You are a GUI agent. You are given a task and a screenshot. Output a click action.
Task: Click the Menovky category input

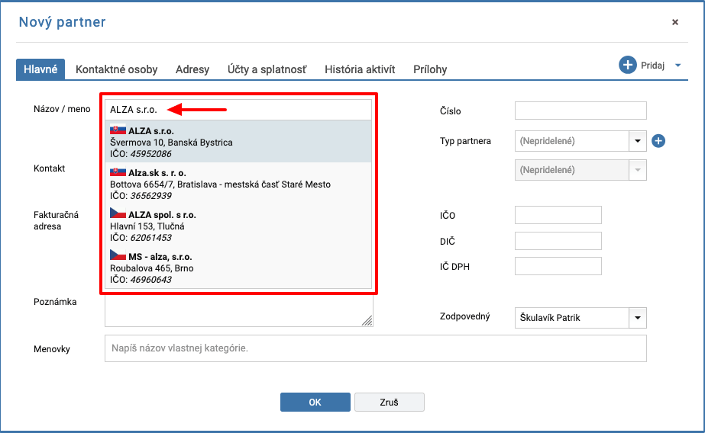tap(376, 348)
